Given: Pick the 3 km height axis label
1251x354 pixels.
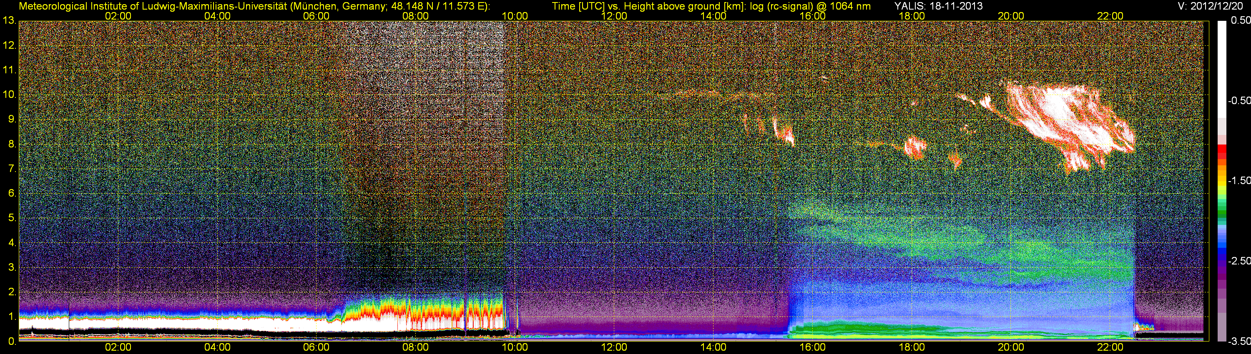Looking at the screenshot, I should point(12,267).
